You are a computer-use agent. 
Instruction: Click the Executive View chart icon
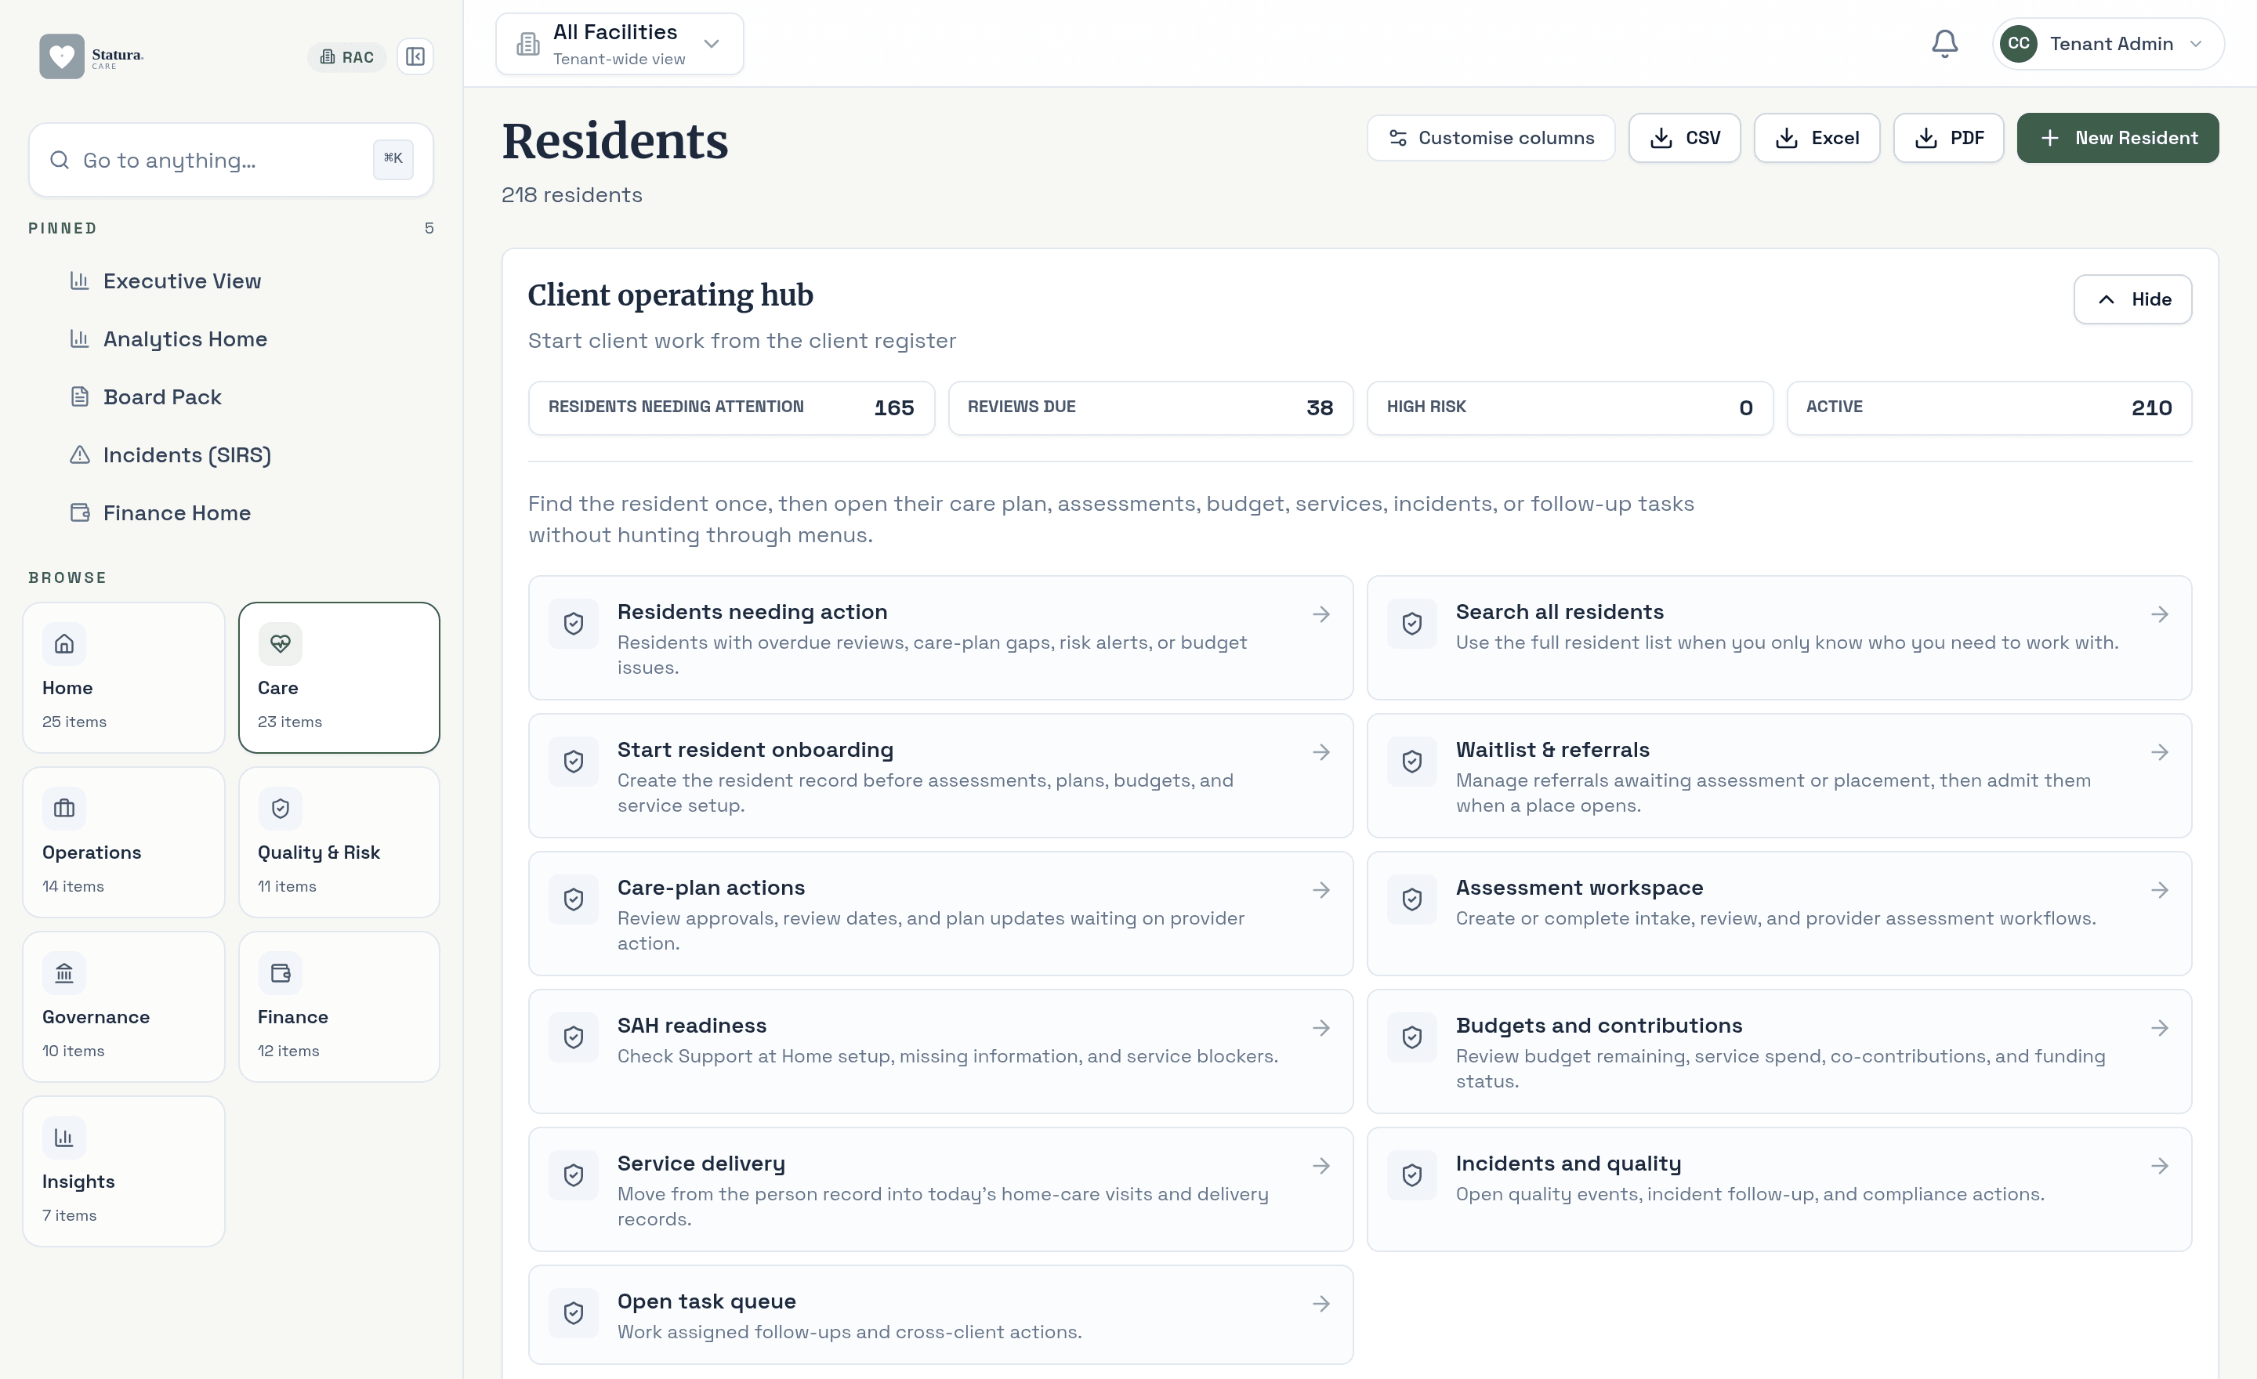point(80,281)
